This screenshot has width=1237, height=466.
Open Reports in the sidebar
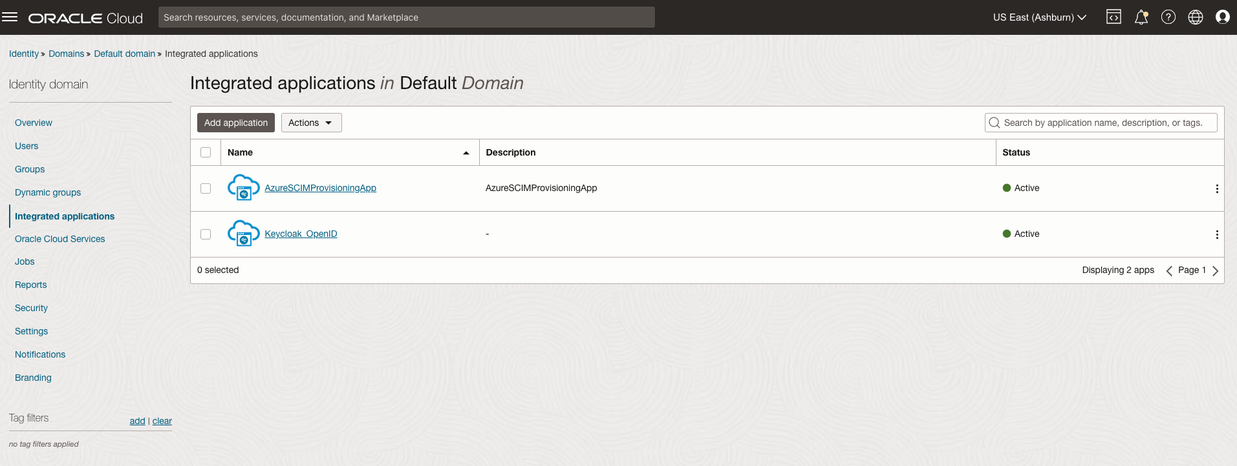[31, 285]
